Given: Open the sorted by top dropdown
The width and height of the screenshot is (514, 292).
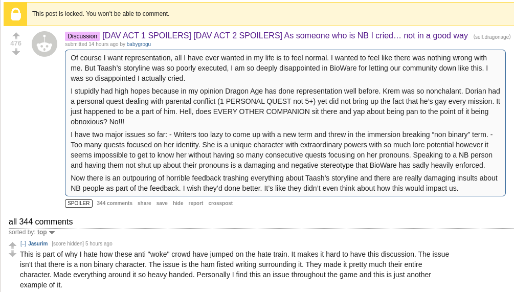Looking at the screenshot, I should (42, 232).
